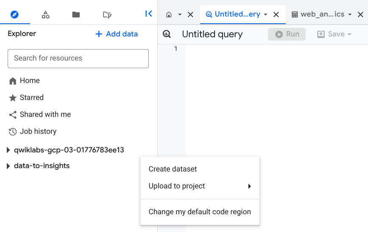
Task: Open dropdown arrow next to home tab
Action: pos(180,14)
